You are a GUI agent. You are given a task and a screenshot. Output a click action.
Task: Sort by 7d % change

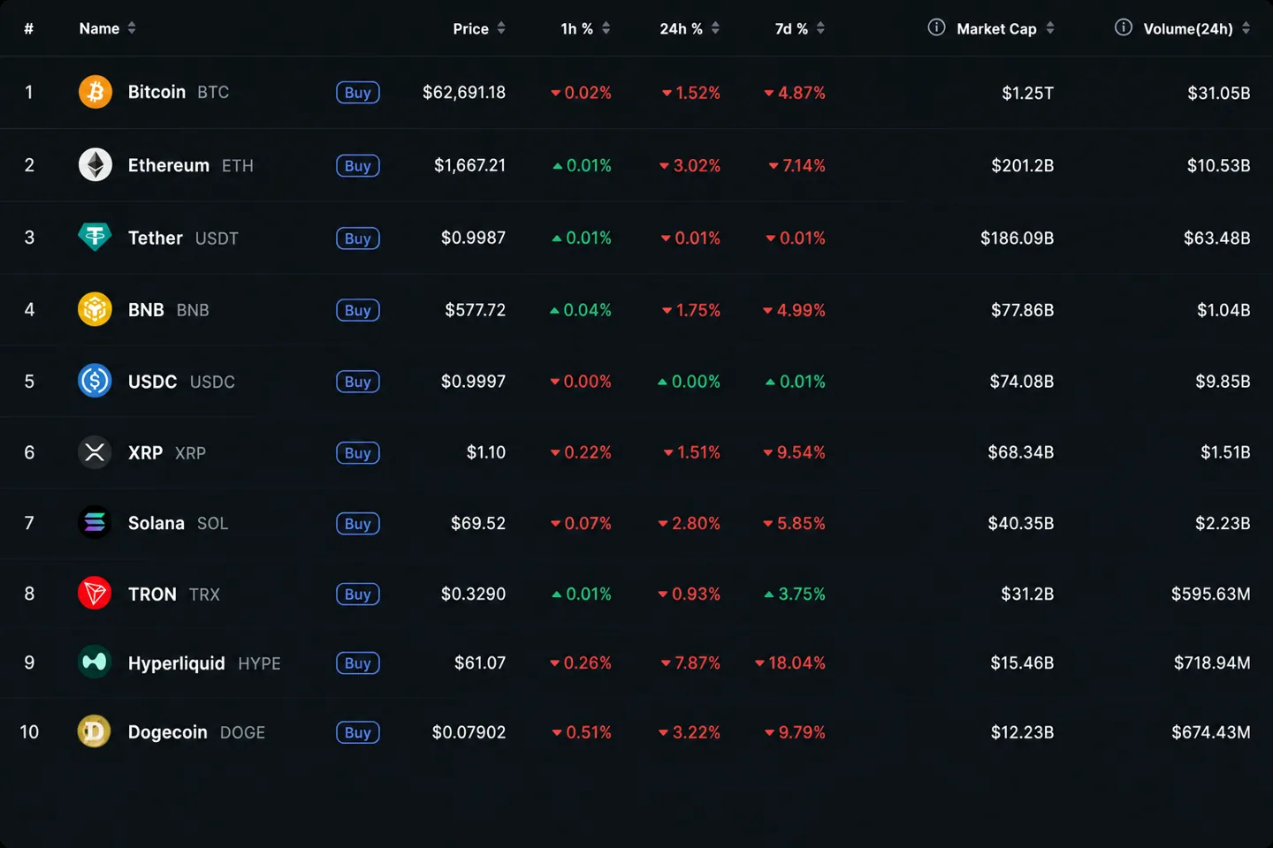pos(800,28)
